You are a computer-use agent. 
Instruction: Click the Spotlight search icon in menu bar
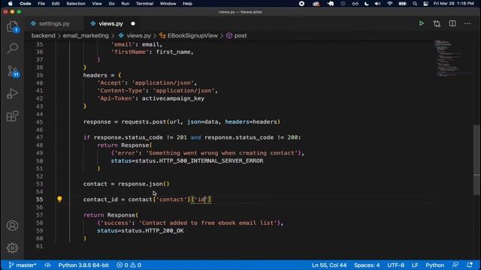[x=415, y=4]
